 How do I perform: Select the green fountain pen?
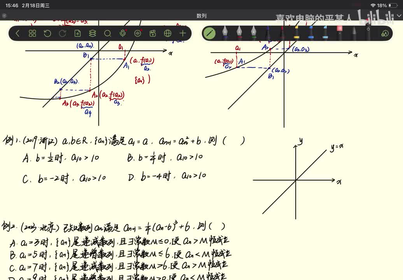(x=253, y=33)
